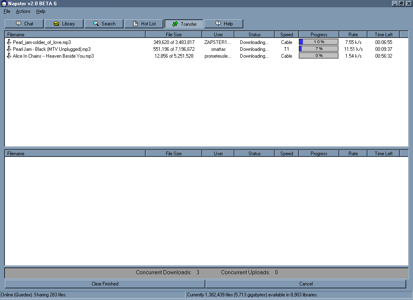Click the Clear Finished button
The height and width of the screenshot is (300, 413).
105,284
